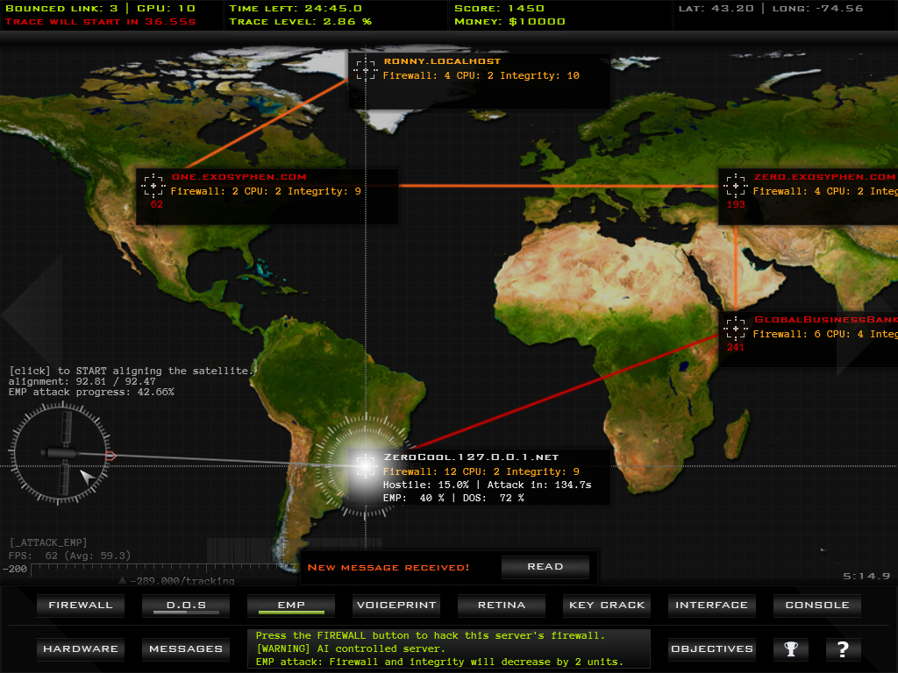Screen dimensions: 898x673
Task: View mission OBJECTIVES
Action: [711, 649]
